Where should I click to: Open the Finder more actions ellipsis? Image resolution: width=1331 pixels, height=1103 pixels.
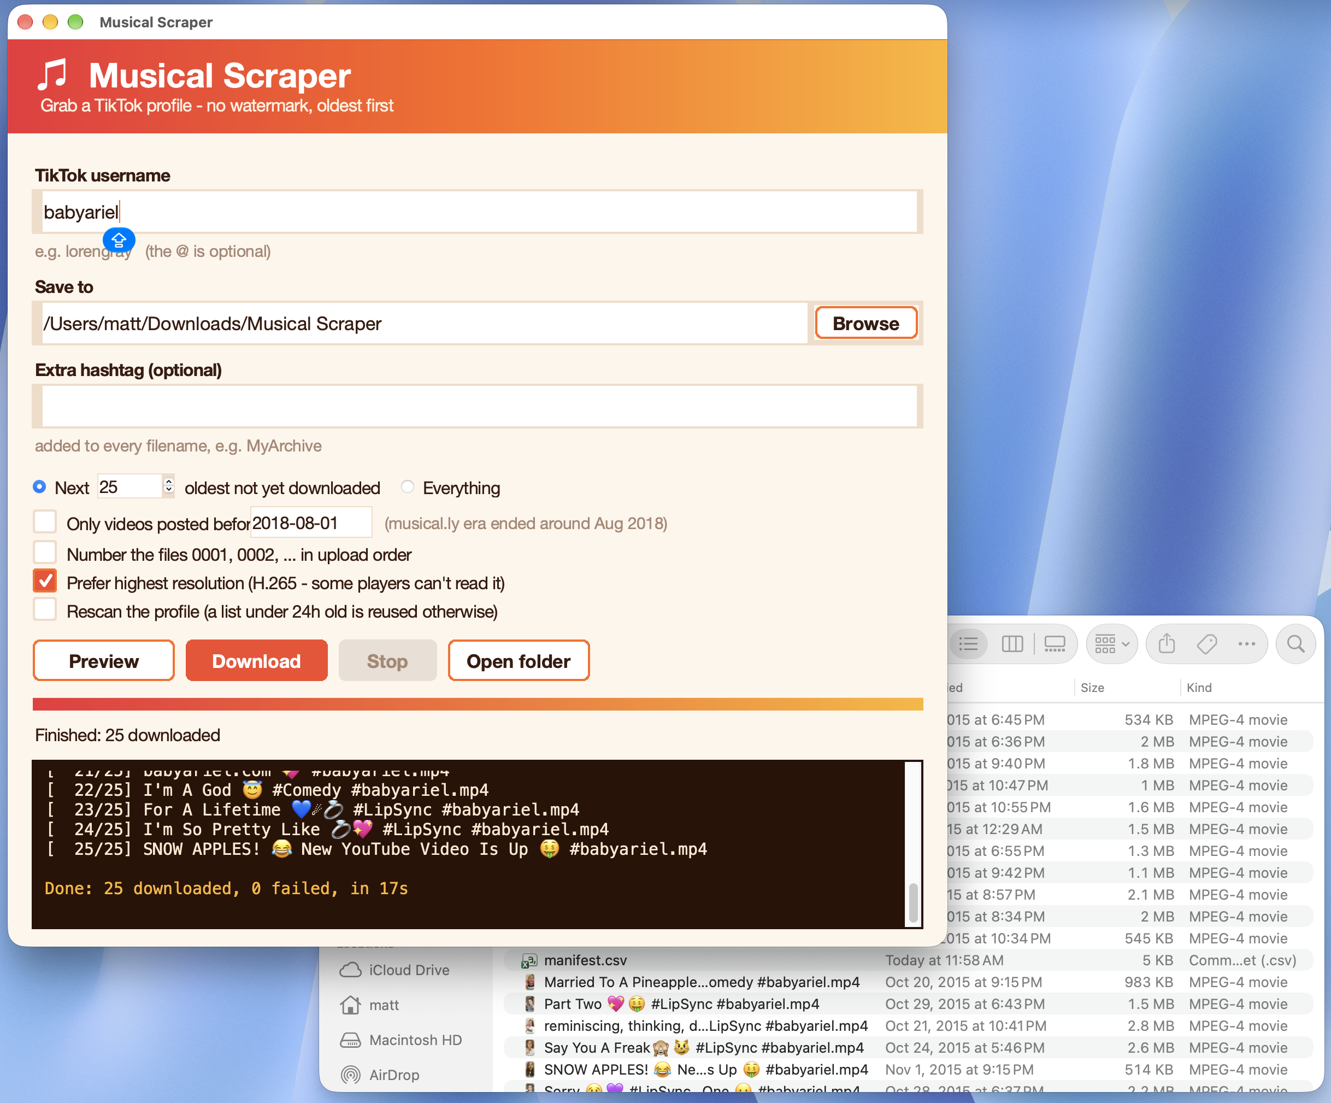1247,644
